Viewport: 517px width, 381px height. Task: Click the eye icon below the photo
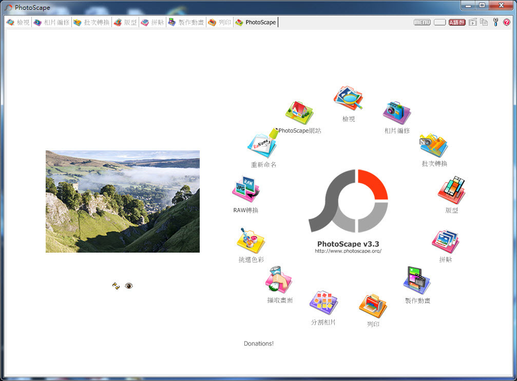129,286
